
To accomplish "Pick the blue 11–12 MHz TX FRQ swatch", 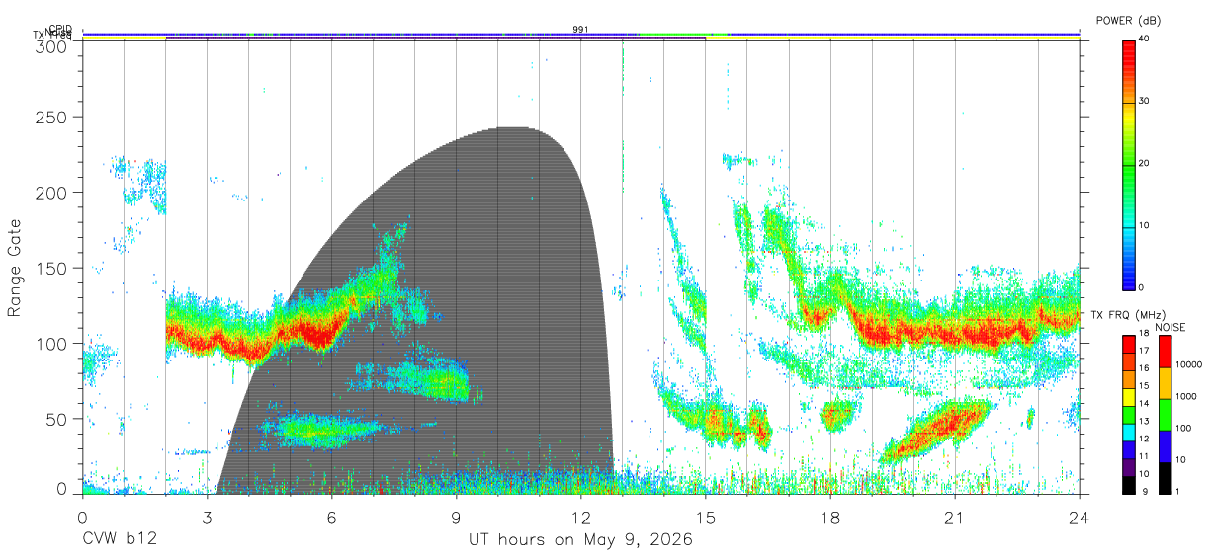I will click(x=1127, y=447).
